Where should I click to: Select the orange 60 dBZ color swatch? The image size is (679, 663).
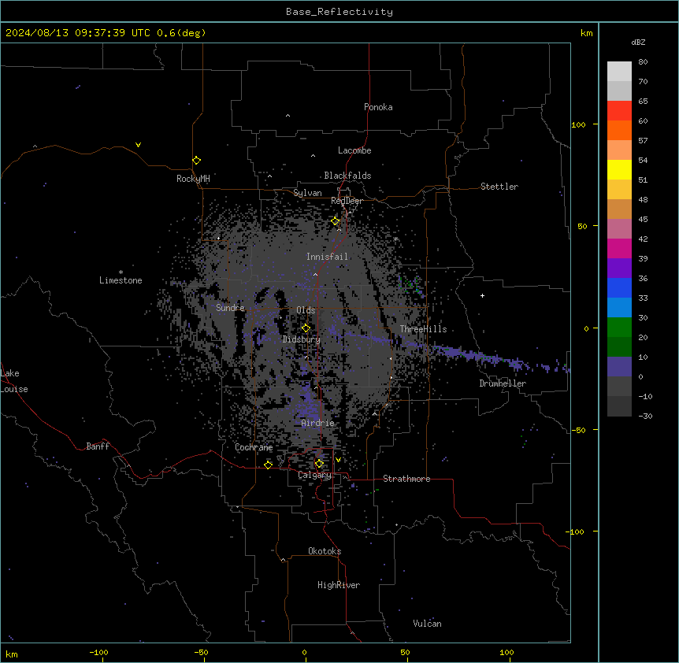click(x=619, y=130)
